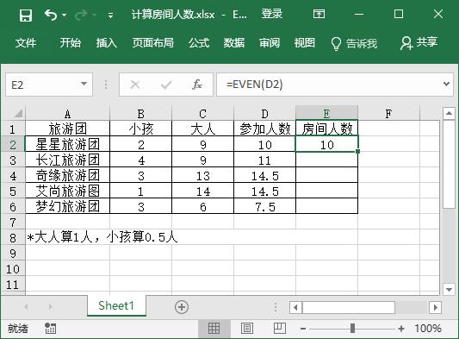Click the fill handle of cell E2
Image resolution: width=459 pixels, height=339 pixels.
click(357, 151)
